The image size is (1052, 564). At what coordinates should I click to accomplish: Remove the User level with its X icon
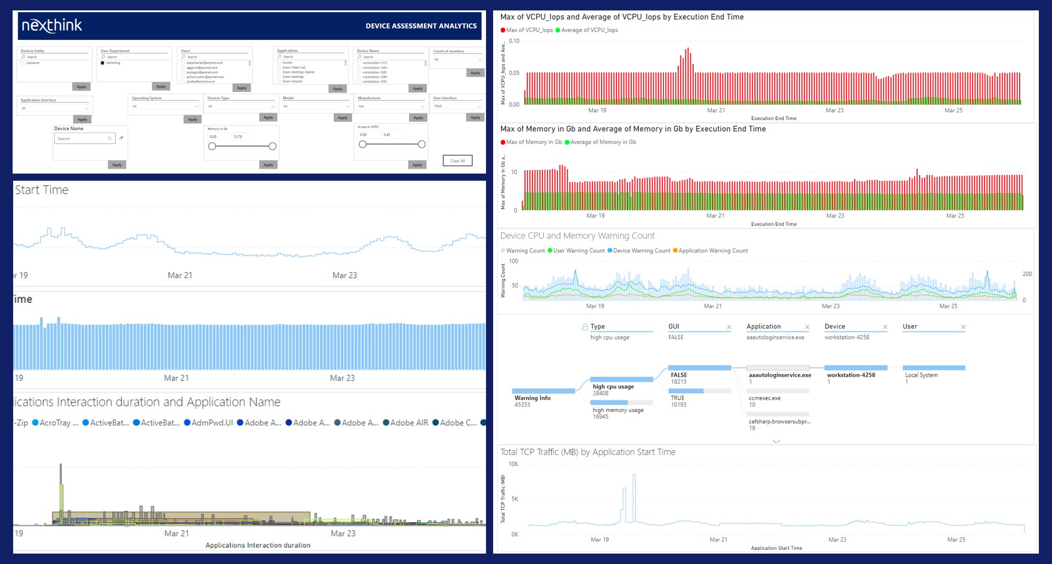coord(963,327)
